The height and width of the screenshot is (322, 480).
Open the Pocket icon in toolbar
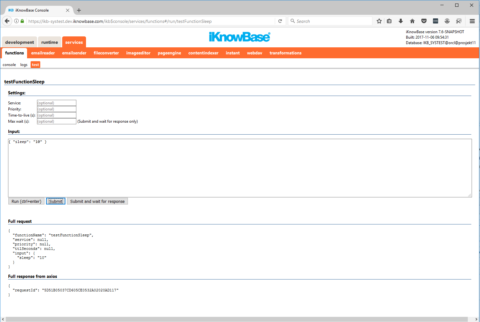424,21
